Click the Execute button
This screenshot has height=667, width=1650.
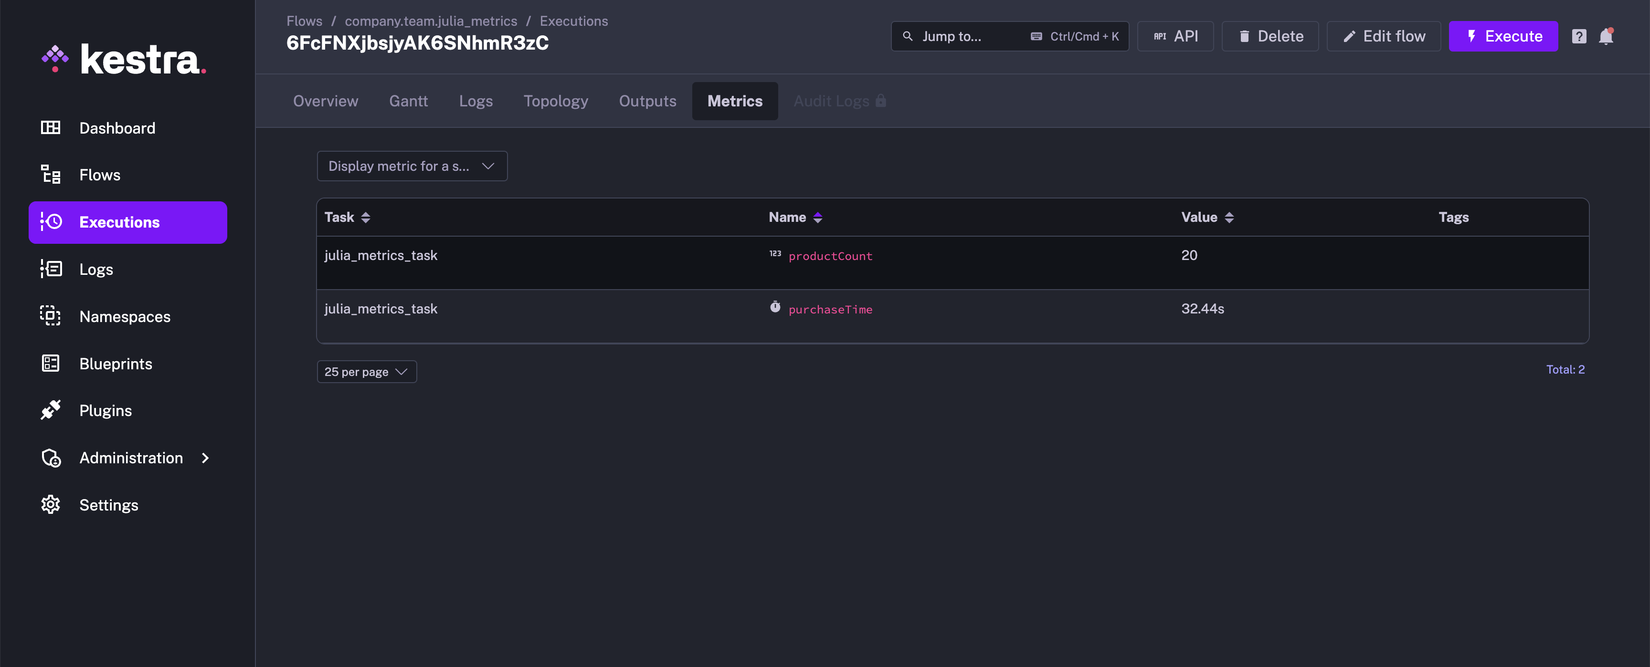click(x=1502, y=36)
